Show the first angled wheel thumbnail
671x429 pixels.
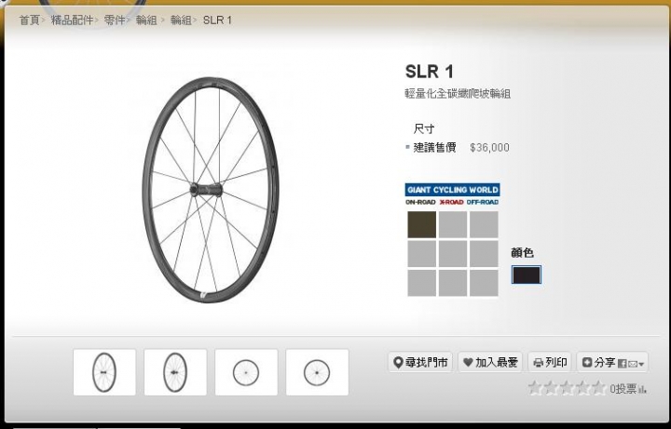coord(104,372)
